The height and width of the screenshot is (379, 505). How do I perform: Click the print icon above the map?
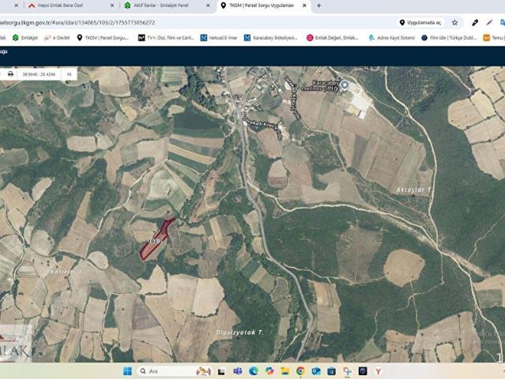10,73
